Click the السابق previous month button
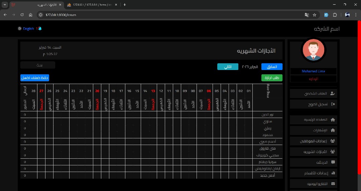This screenshot has width=361, height=191. coord(272,67)
